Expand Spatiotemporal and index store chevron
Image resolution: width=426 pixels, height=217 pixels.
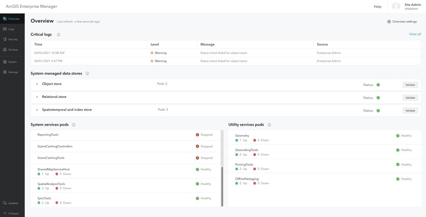tap(37, 110)
